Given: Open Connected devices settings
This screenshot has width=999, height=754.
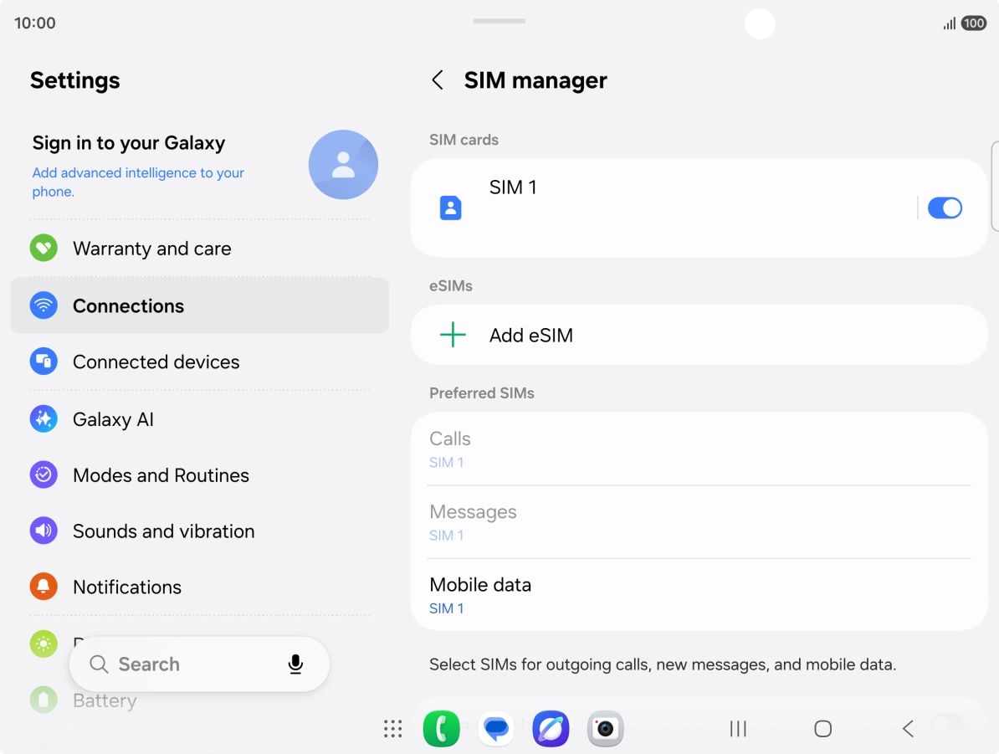Looking at the screenshot, I should tap(200, 362).
